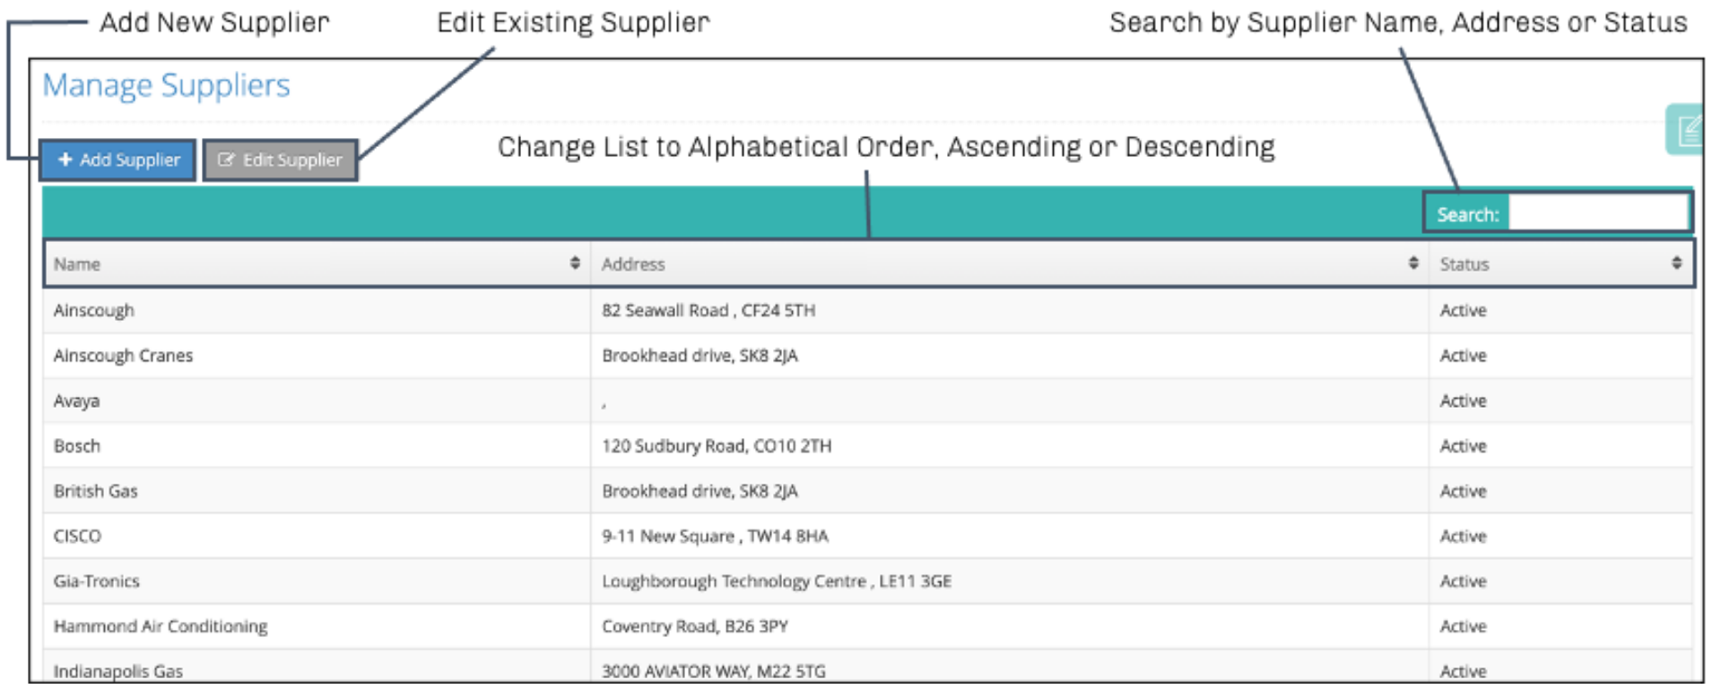Select the Ainscough supplier row
Viewport: 1712px width, 689px height.
point(868,310)
